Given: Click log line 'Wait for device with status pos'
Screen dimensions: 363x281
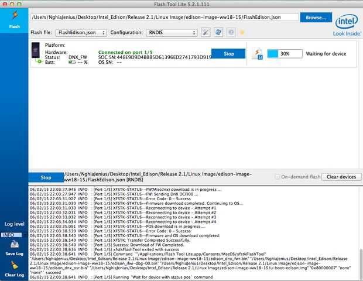Looking at the screenshot, I should tap(121, 277).
